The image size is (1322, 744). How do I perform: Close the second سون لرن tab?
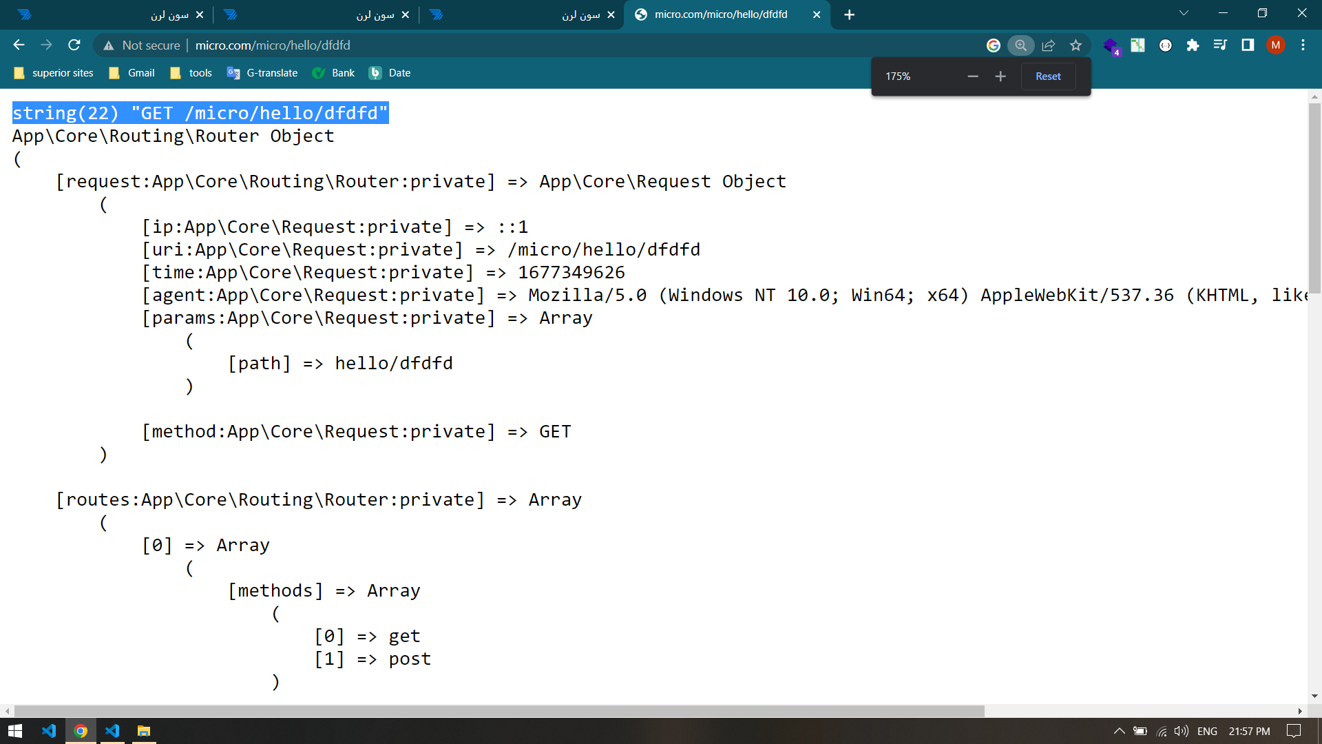click(405, 14)
